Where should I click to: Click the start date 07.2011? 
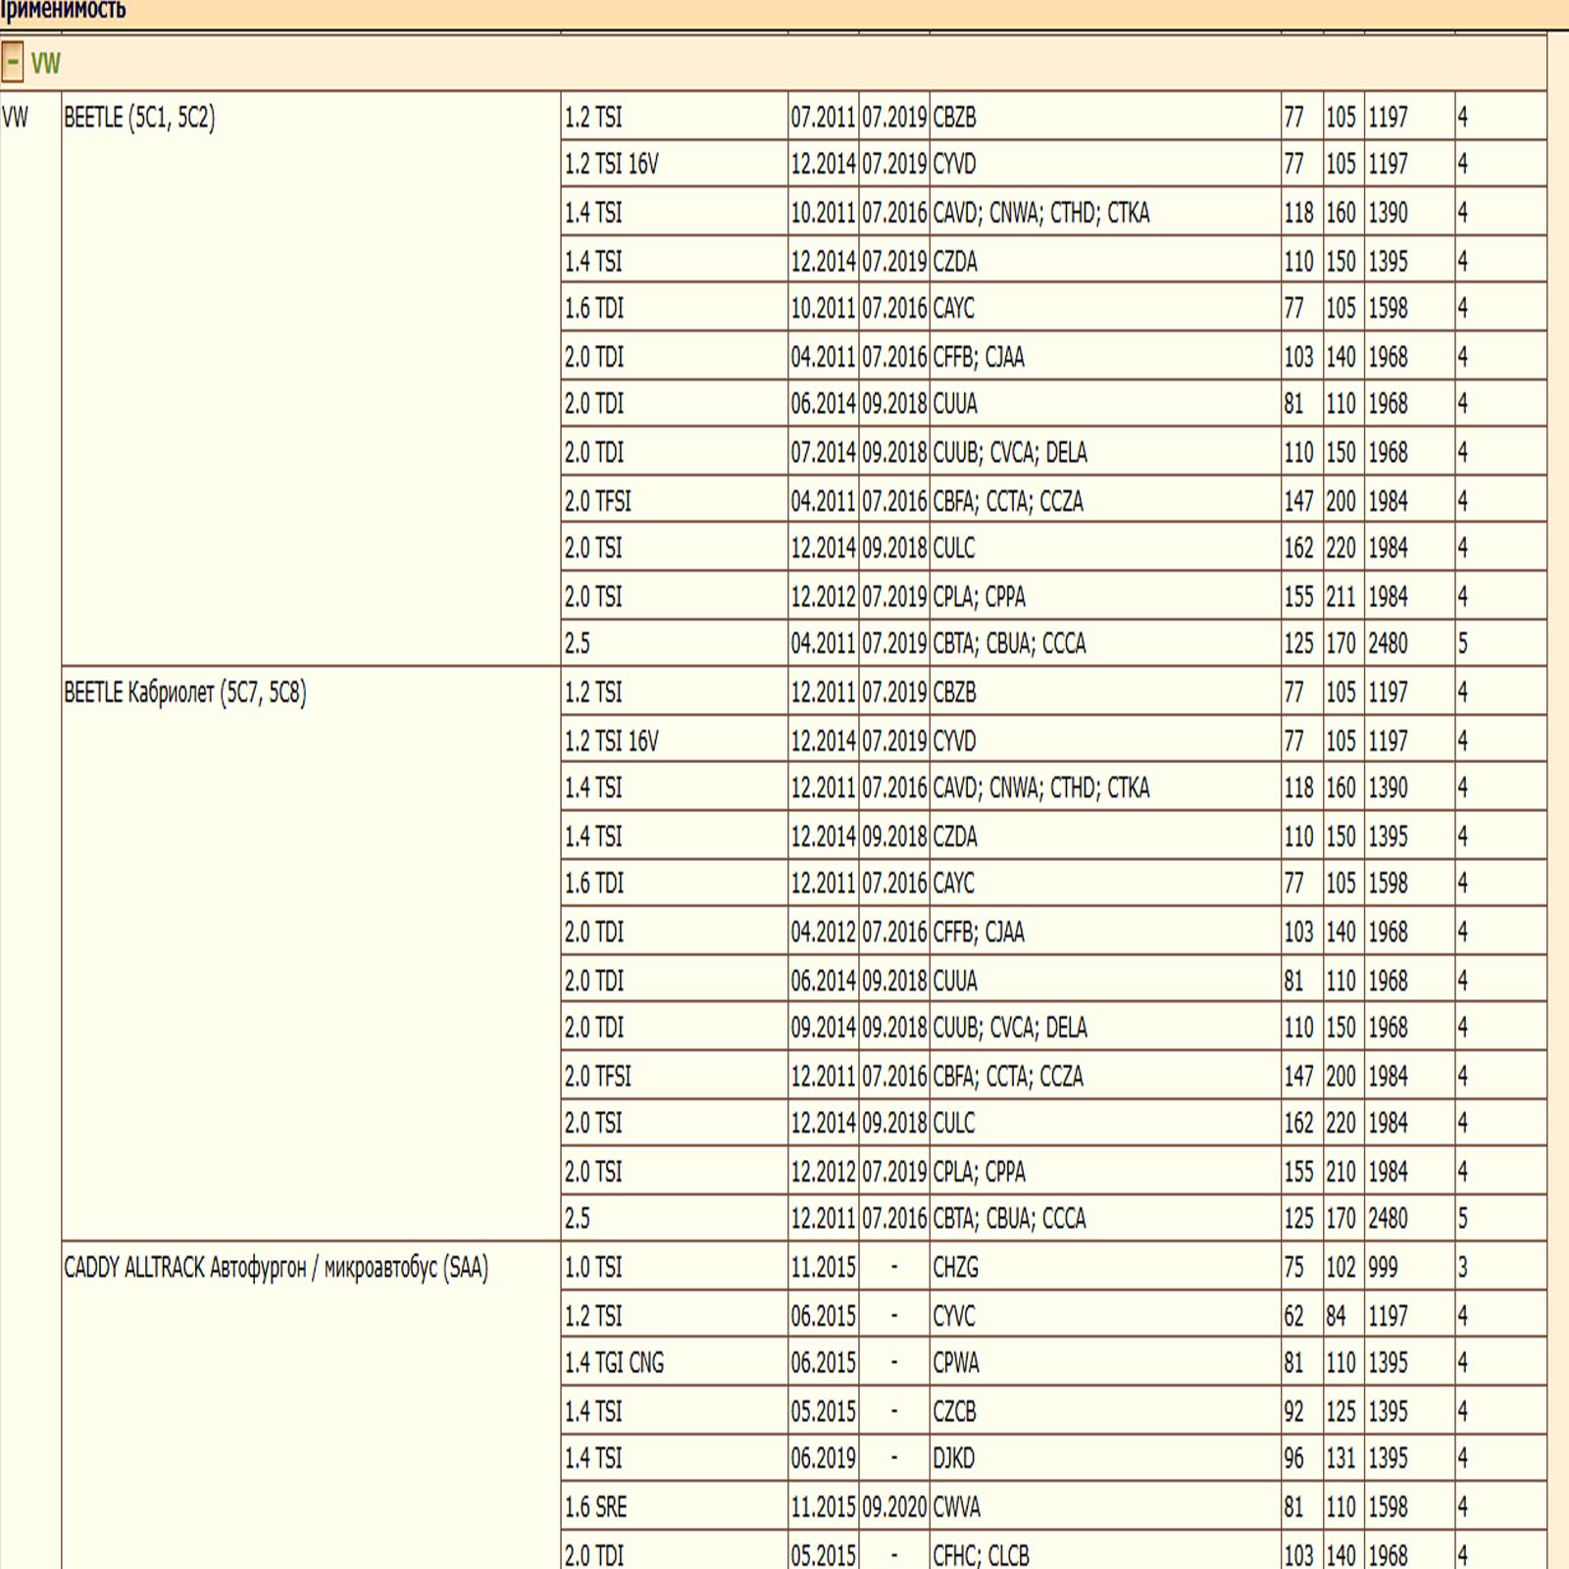click(x=823, y=118)
